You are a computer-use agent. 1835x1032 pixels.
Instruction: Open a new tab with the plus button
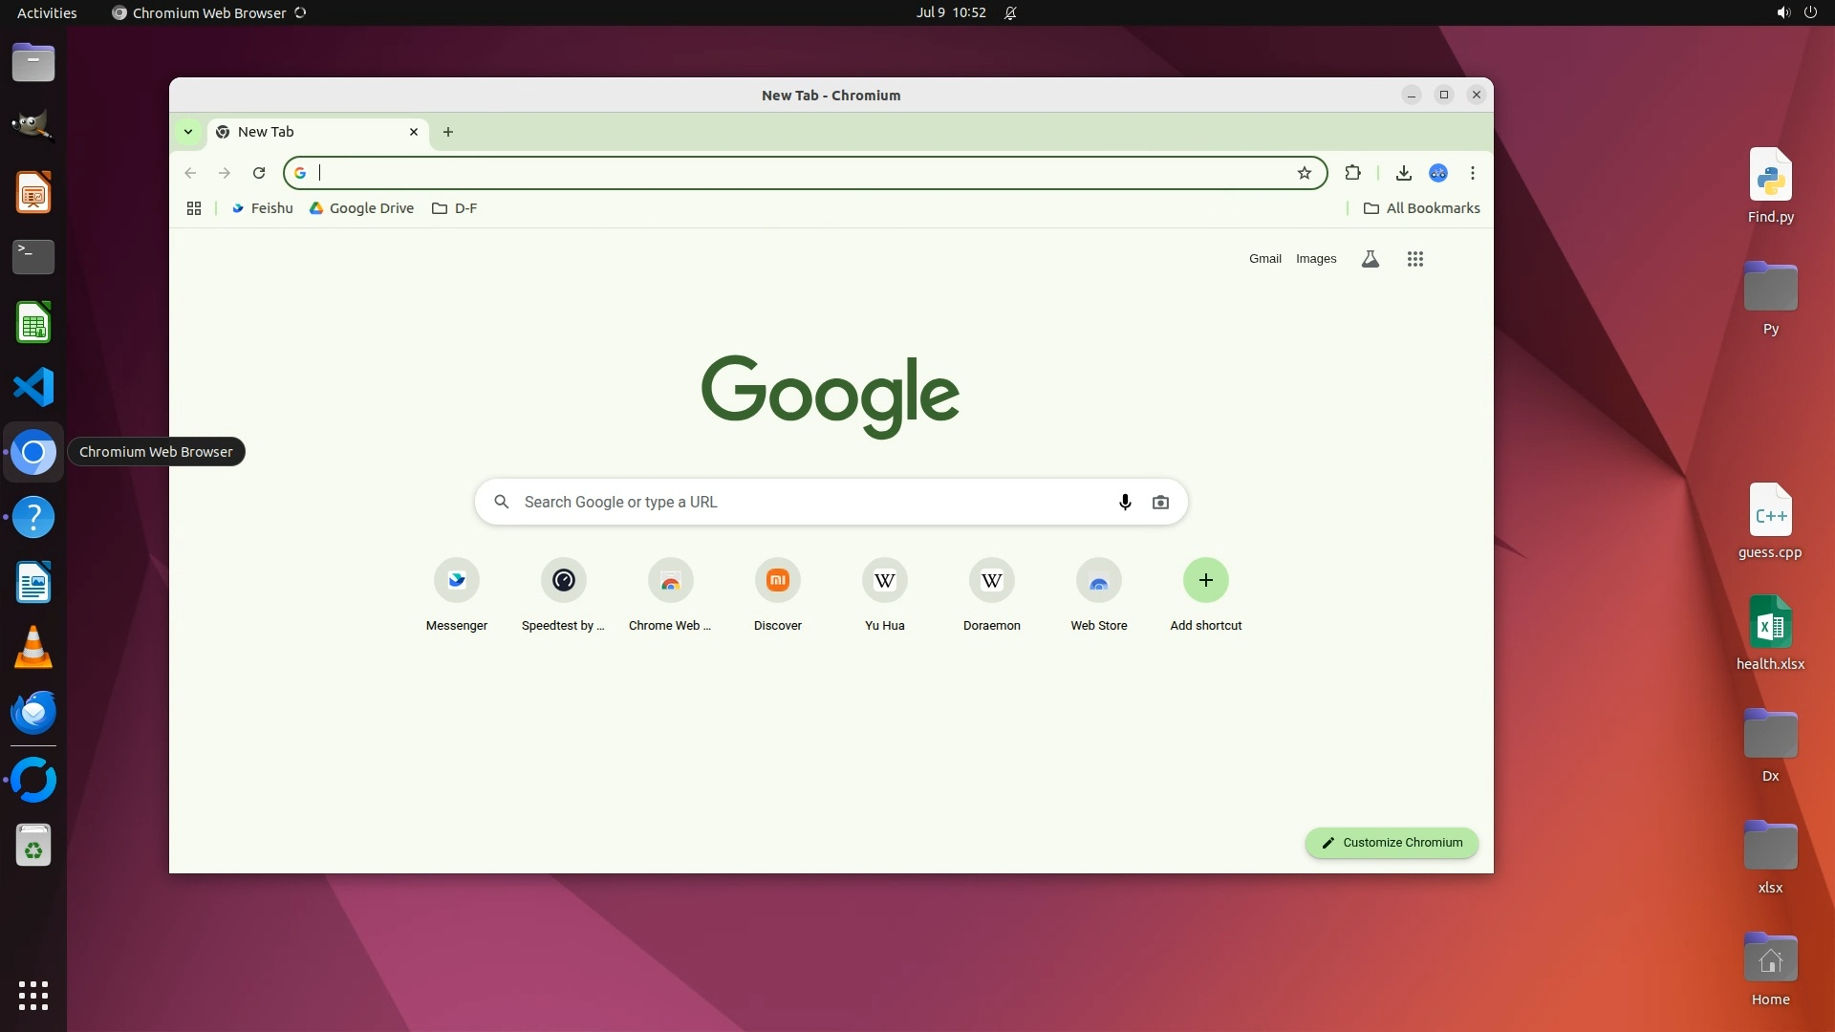point(448,132)
